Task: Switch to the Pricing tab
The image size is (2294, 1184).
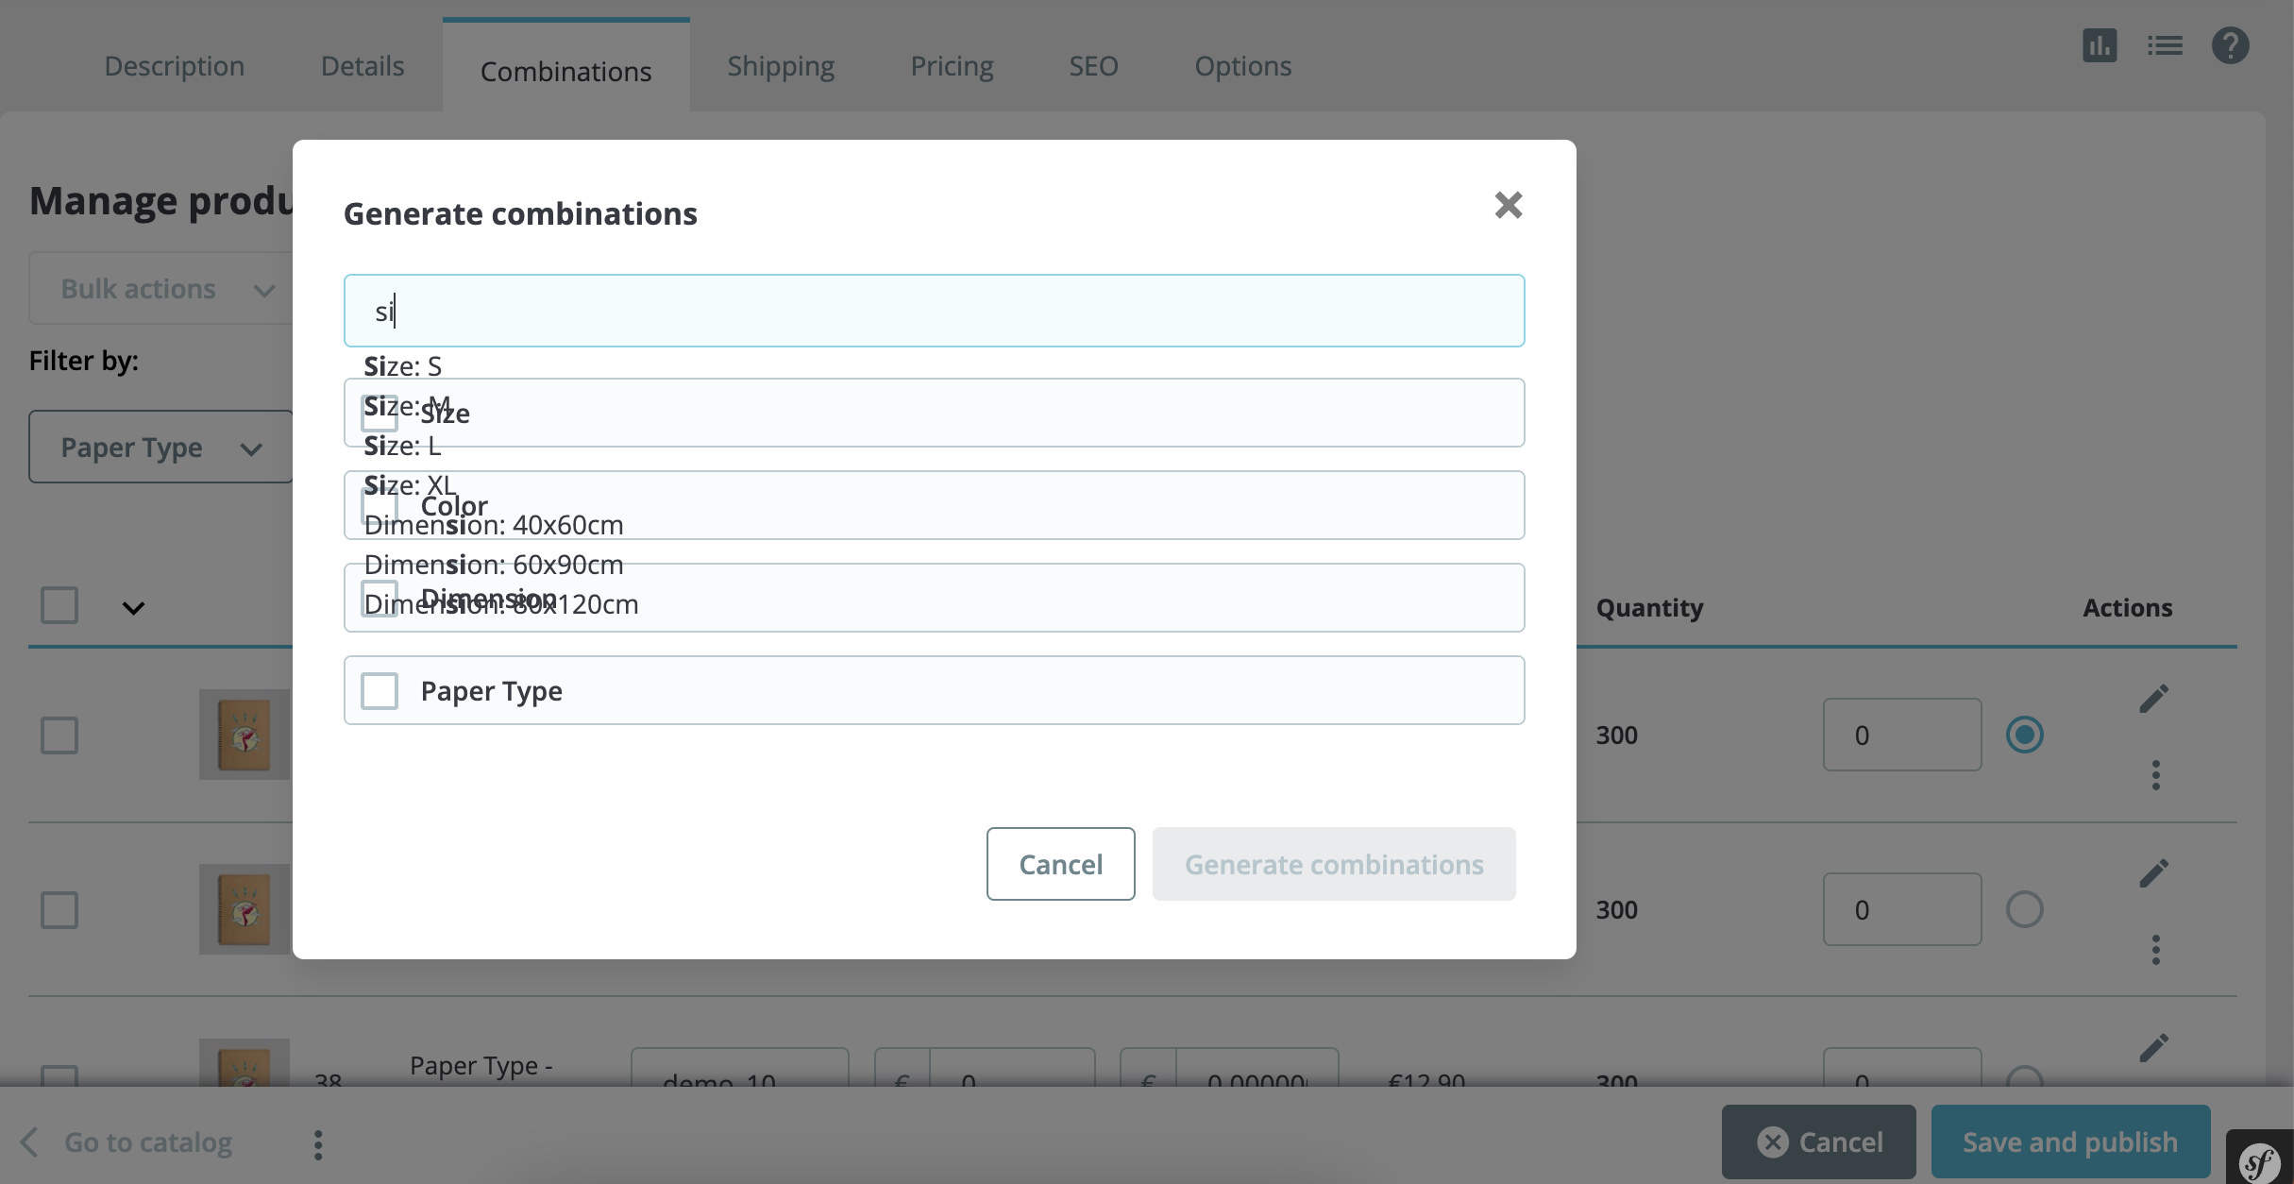Action: 952,65
